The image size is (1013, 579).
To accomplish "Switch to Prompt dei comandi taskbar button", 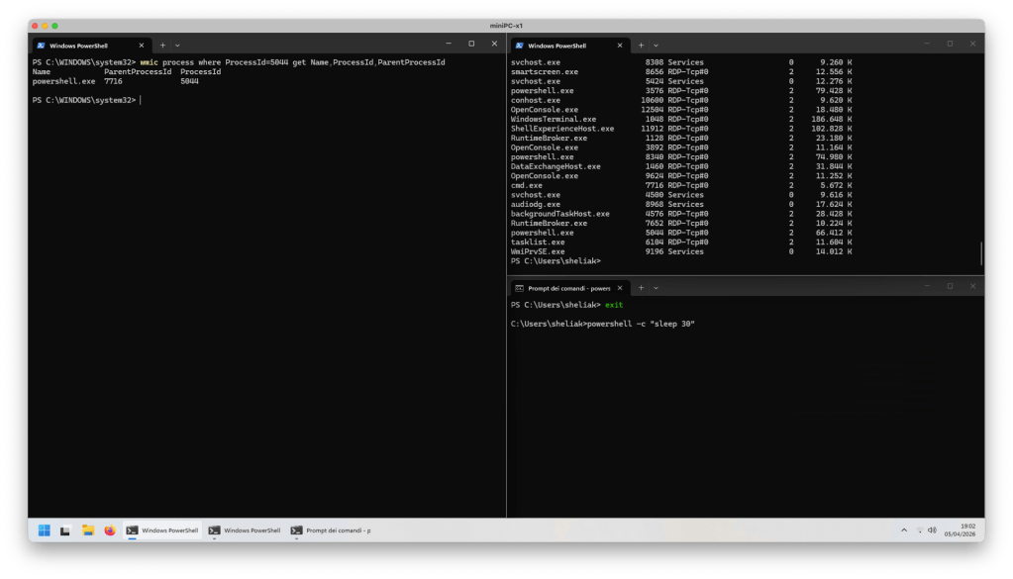I will pyautogui.click(x=332, y=531).
